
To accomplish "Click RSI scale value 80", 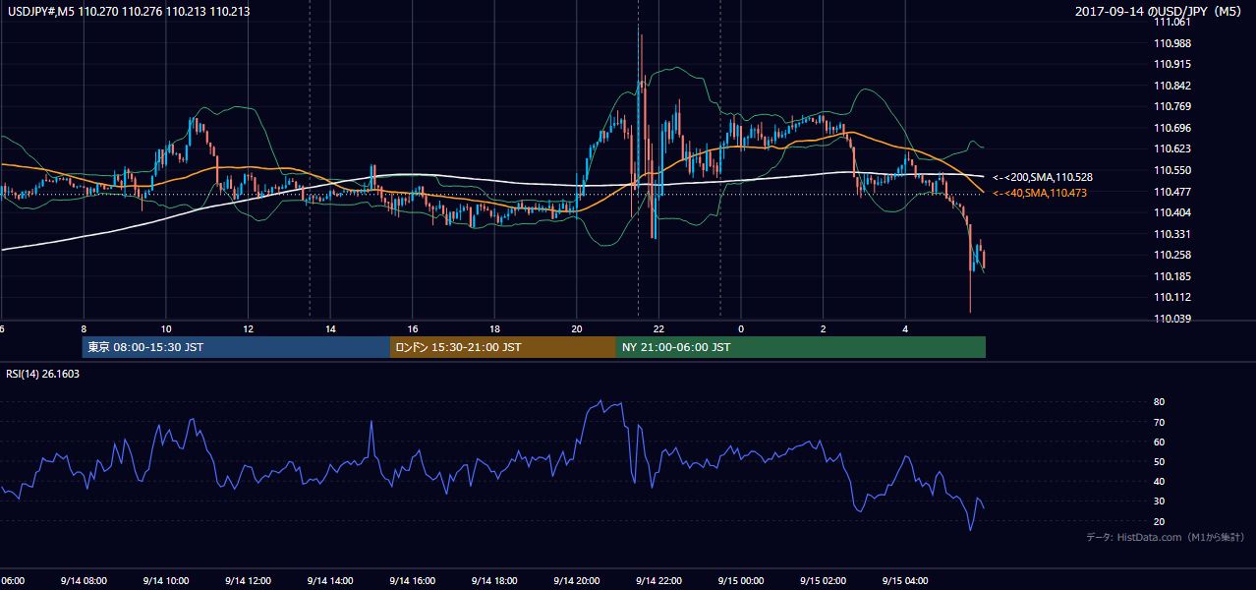I will pyautogui.click(x=1160, y=402).
